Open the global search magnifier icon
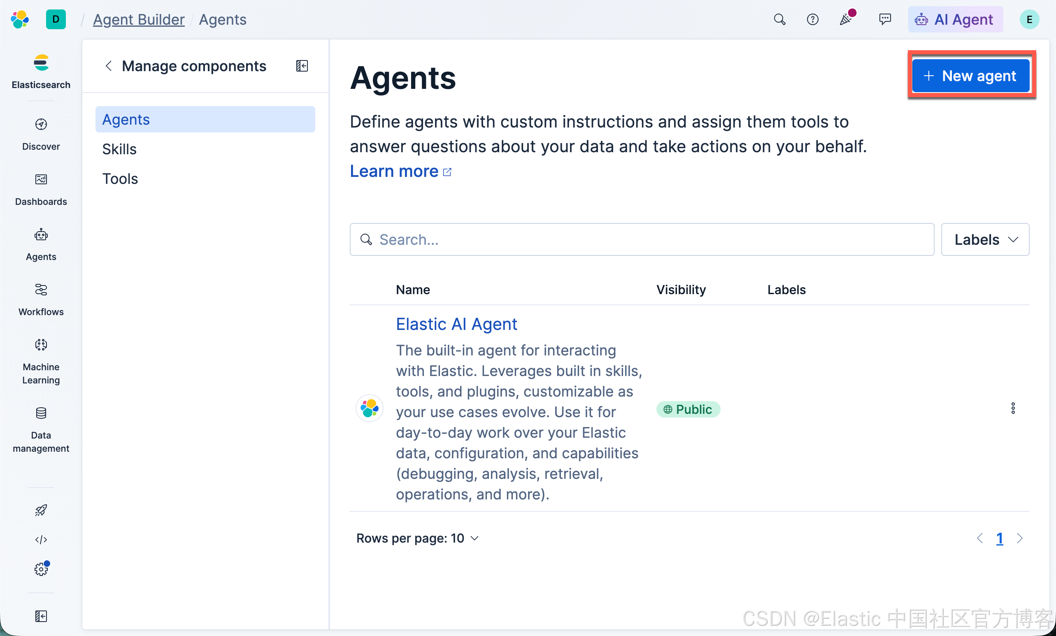The image size is (1056, 636). (x=779, y=20)
